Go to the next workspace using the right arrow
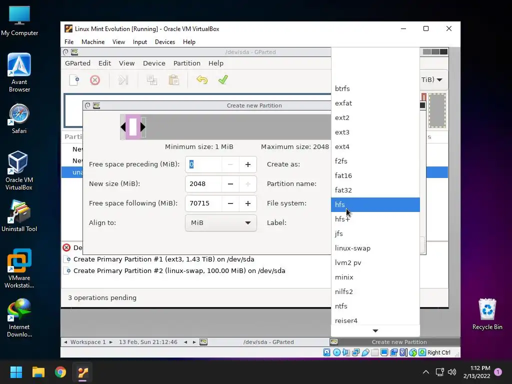 tap(111, 342)
